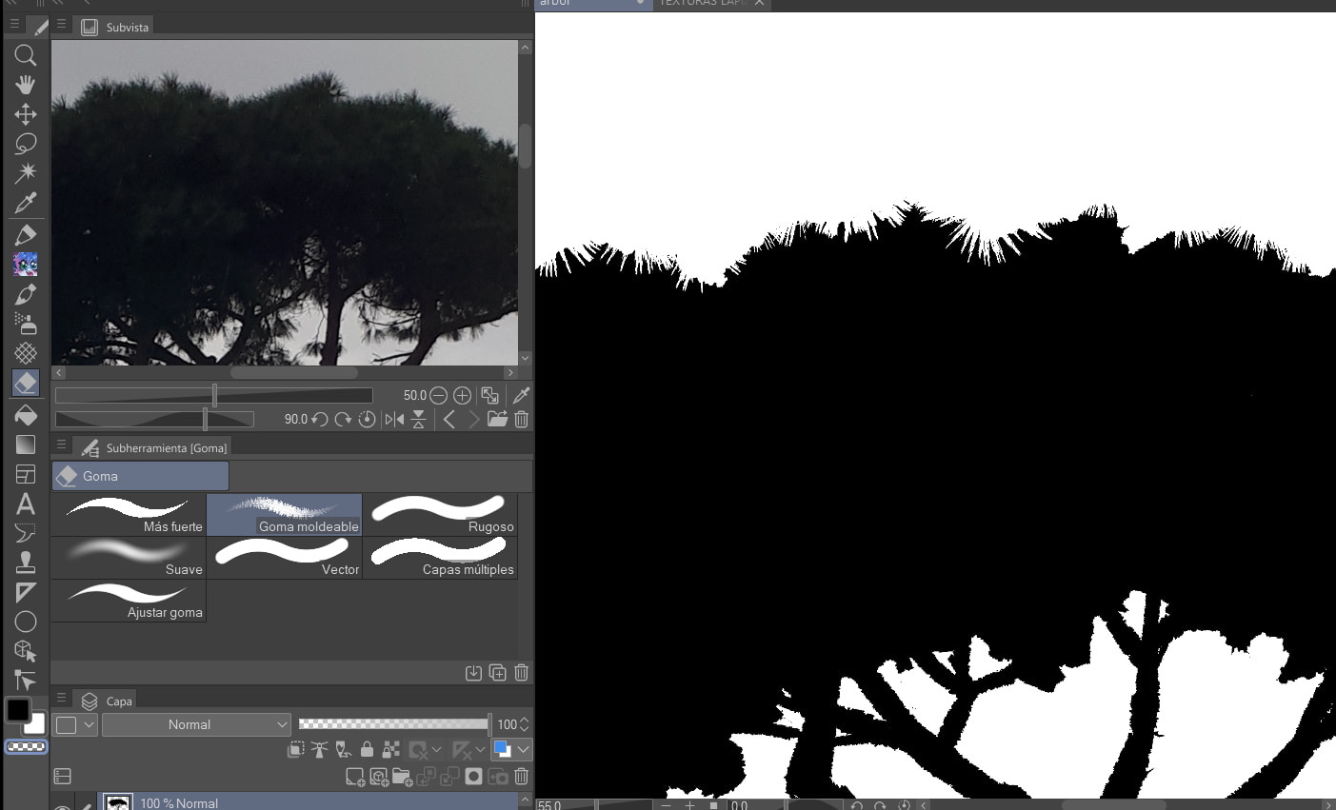Toggle lock transparent pixels for layer
Viewport: 1336px width, 810px height.
tap(390, 750)
